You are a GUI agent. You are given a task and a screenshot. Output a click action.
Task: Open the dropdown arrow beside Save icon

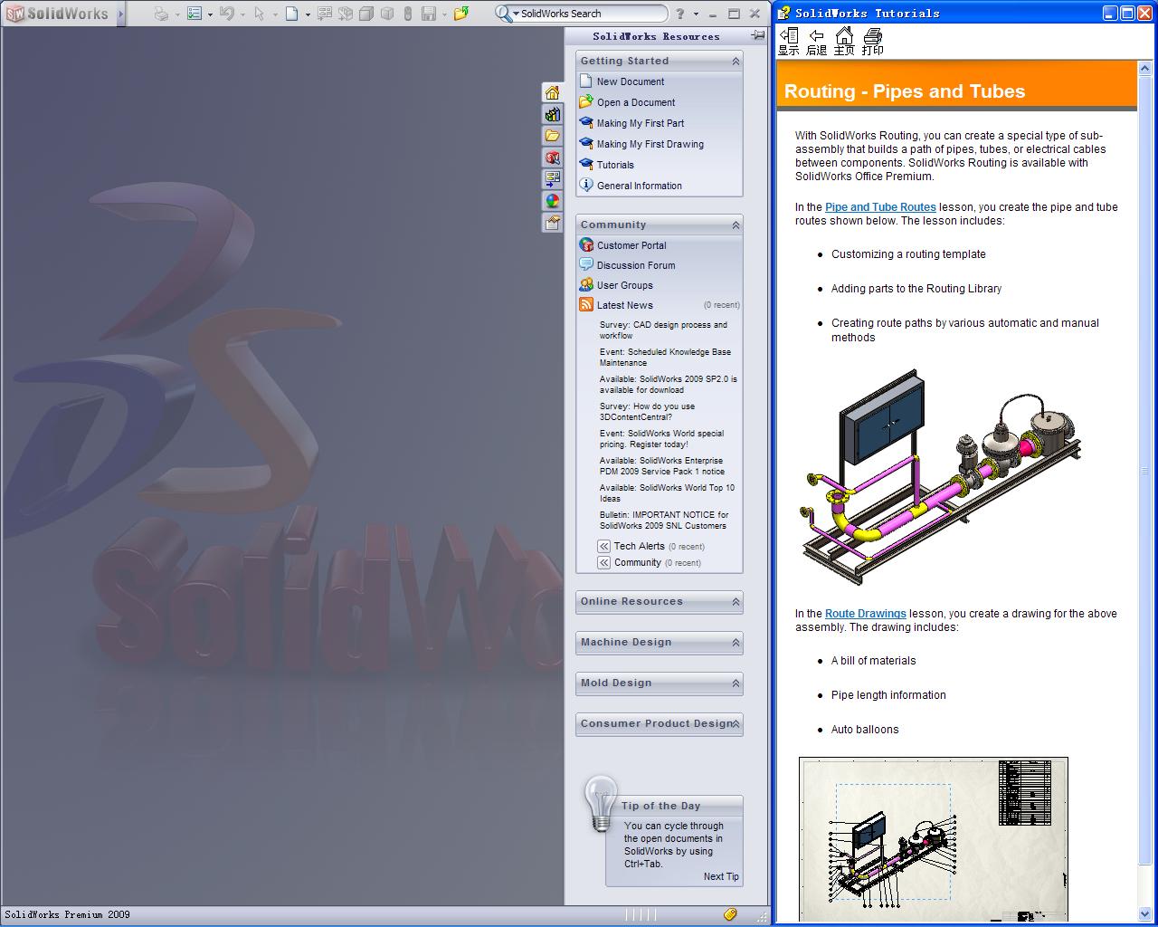[x=444, y=14]
